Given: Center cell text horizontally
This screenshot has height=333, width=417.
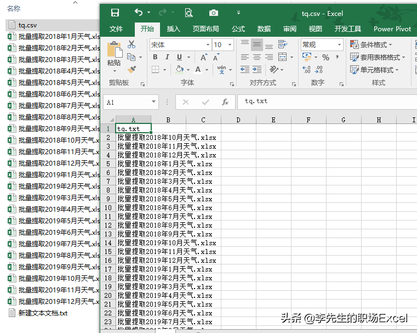Looking at the screenshot, I should pyautogui.click(x=257, y=57).
